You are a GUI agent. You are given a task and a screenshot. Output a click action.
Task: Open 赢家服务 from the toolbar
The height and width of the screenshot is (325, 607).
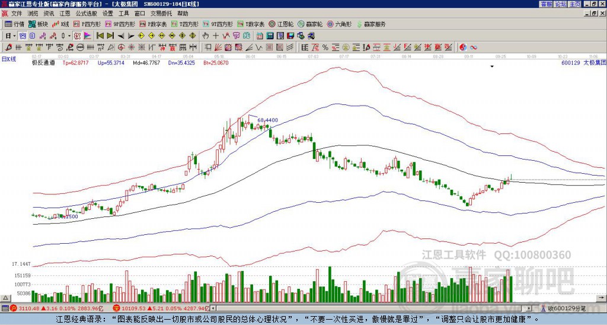click(x=371, y=24)
